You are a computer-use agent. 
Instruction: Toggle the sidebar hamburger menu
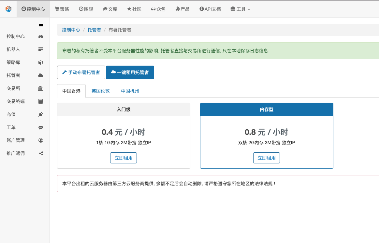(x=41, y=26)
